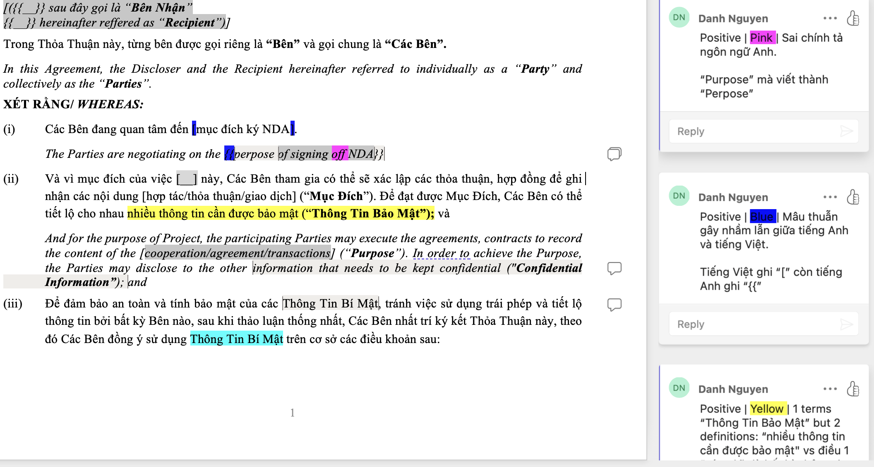Like the Blue 'Mâu thuẫn' comment
874x467 pixels.
tap(853, 197)
